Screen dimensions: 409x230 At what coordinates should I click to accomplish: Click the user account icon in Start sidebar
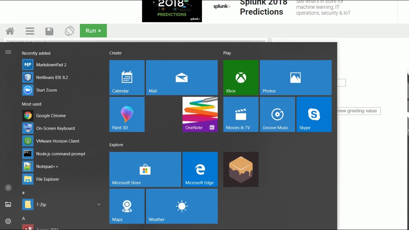(x=8, y=188)
